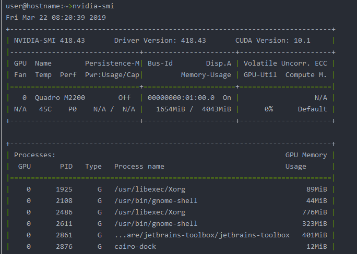Click the Pwr:Usage/Cap header
This screenshot has width=357, height=254.
coord(112,75)
